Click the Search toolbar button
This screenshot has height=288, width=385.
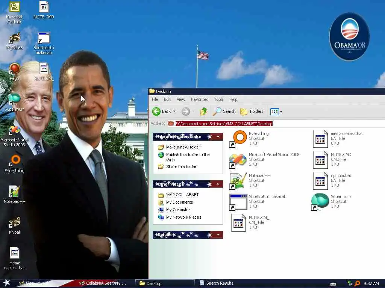click(224, 111)
